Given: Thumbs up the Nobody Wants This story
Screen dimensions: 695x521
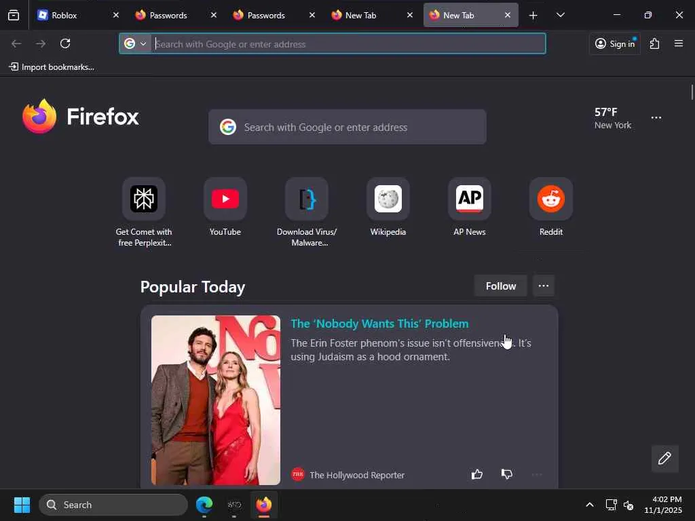Looking at the screenshot, I should click(x=477, y=474).
